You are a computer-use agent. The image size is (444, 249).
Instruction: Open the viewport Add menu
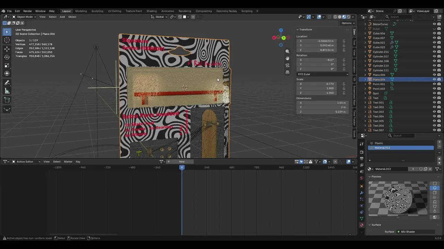[x=62, y=17]
